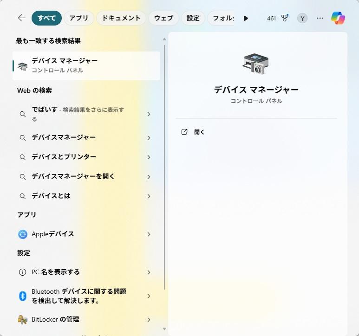Expand the デバイスとは chevron

[149, 196]
